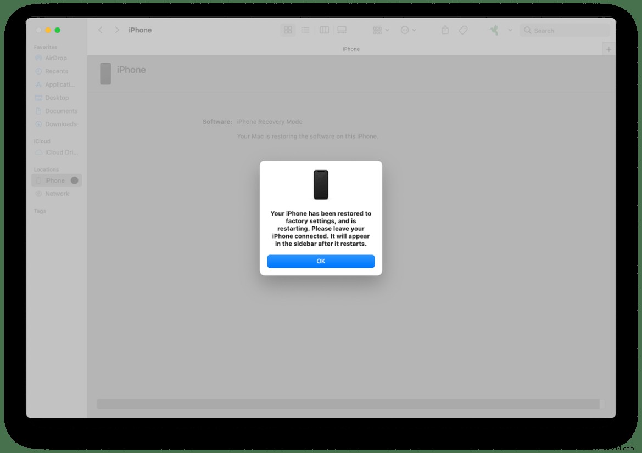642x453 pixels.
Task: Open the Applications sidebar item
Action: click(x=57, y=84)
